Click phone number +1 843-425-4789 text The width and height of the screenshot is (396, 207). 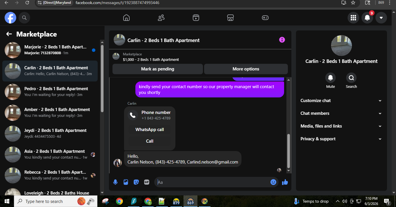(x=156, y=118)
